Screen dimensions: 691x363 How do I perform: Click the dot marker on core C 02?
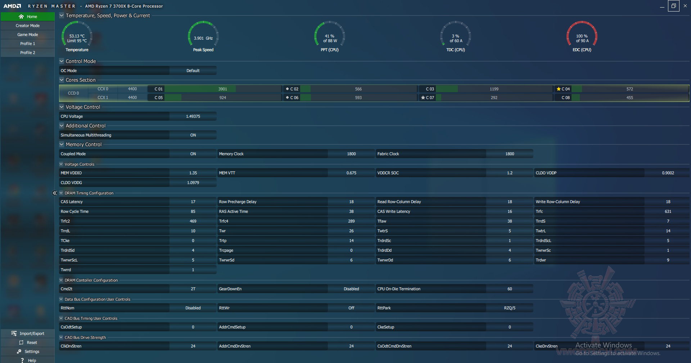coord(287,89)
